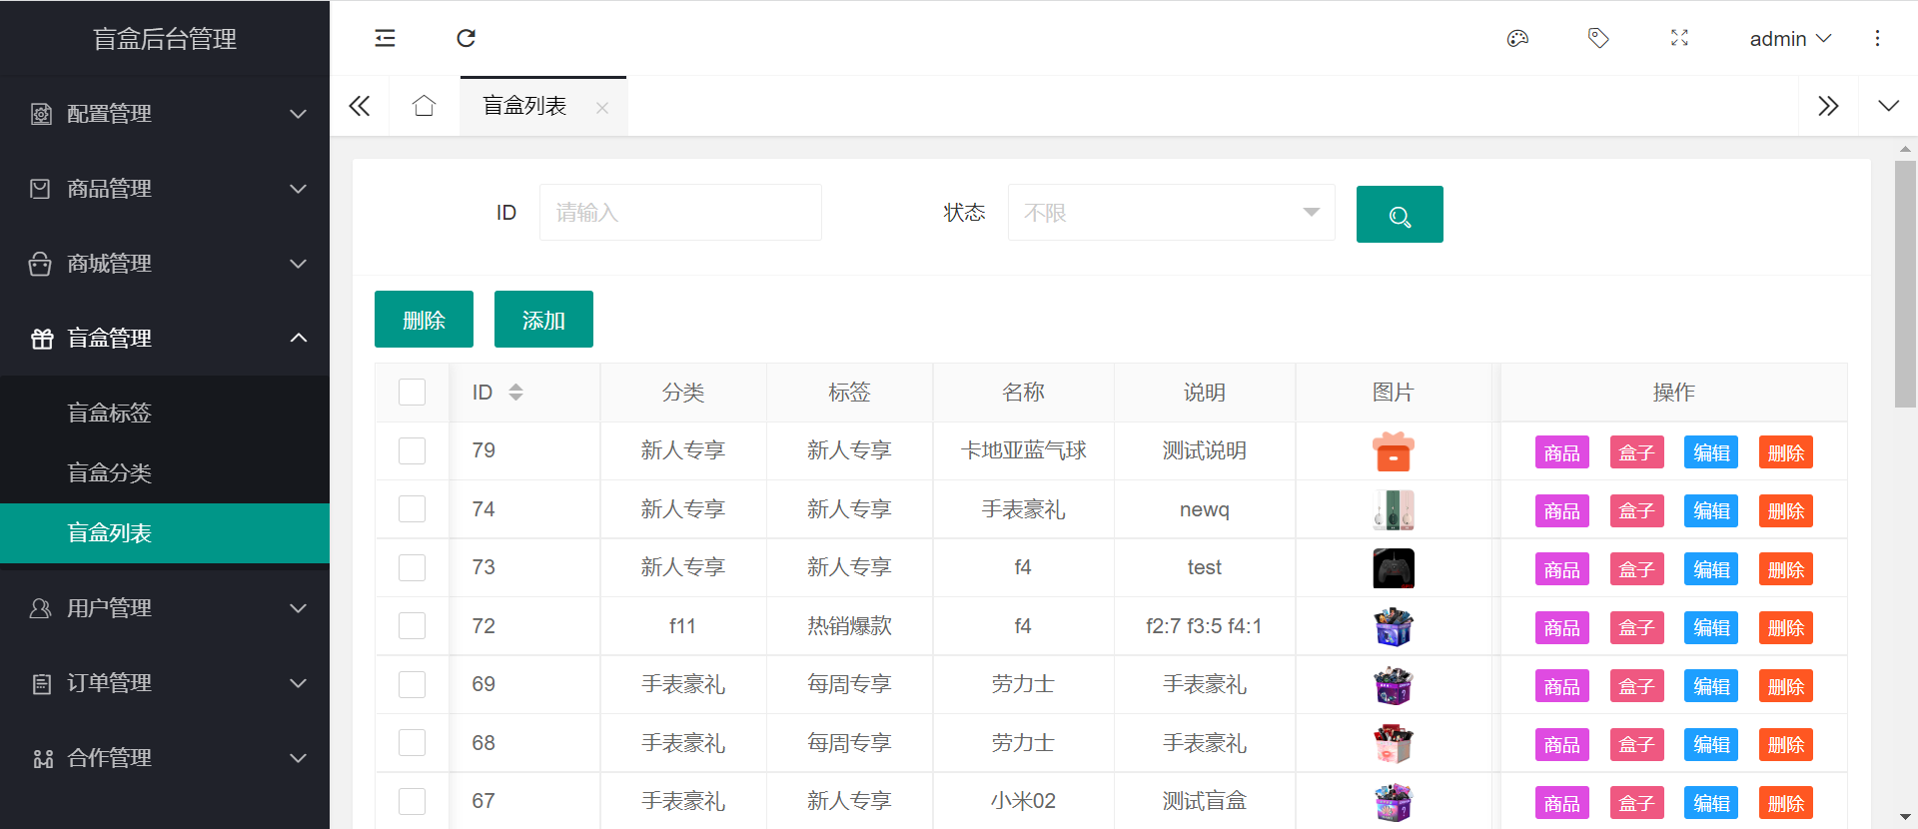
Task: Go to home tab icon
Action: click(x=424, y=106)
